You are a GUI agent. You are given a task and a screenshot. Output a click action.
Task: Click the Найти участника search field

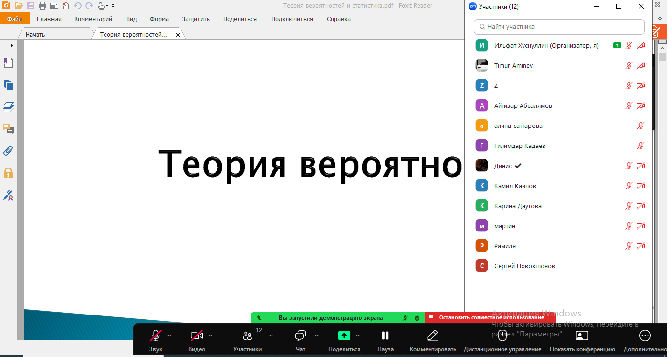[559, 27]
